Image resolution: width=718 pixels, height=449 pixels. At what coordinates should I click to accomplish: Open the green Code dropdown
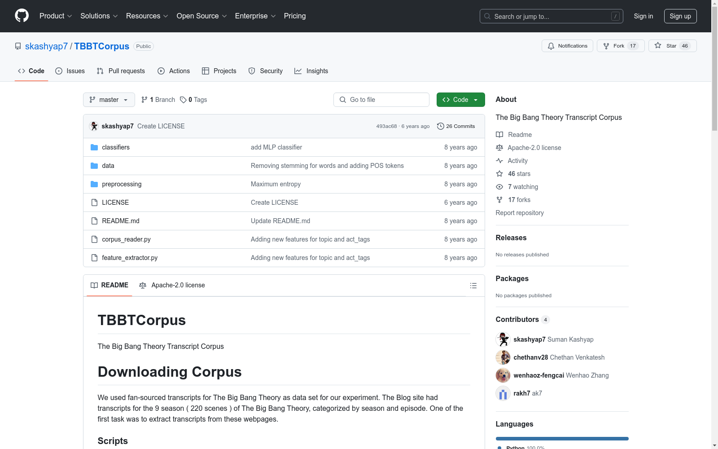point(460,100)
